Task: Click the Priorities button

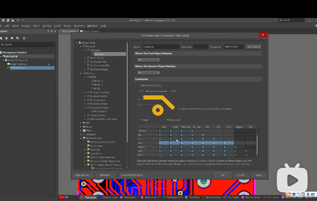Action: (106, 175)
